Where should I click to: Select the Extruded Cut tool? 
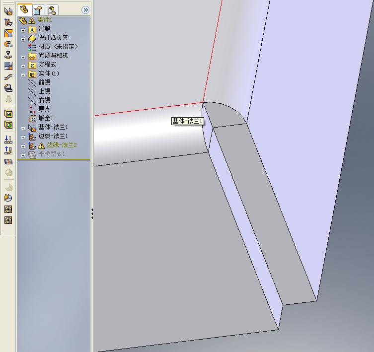pyautogui.click(x=8, y=114)
